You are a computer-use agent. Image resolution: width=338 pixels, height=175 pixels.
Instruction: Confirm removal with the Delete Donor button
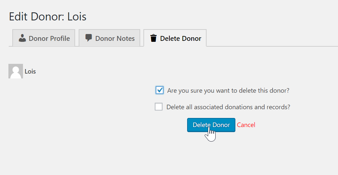click(x=211, y=125)
